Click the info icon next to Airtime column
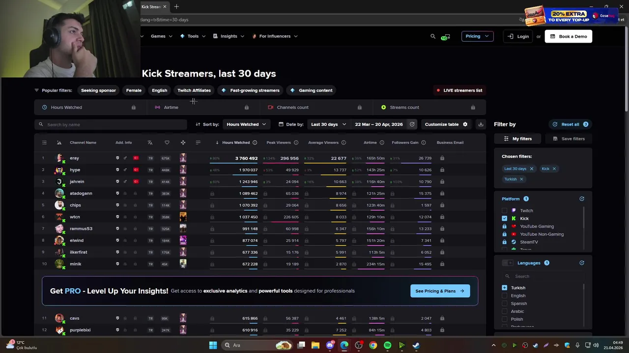 (x=381, y=143)
